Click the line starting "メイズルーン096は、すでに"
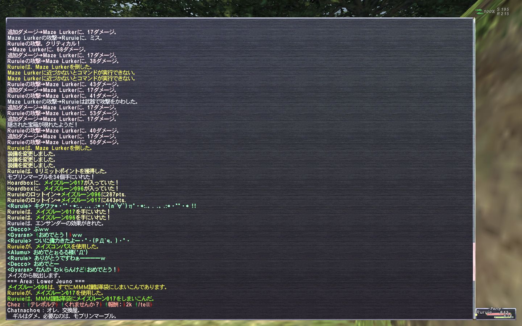Viewport: 522px width, 326px height. (87, 287)
